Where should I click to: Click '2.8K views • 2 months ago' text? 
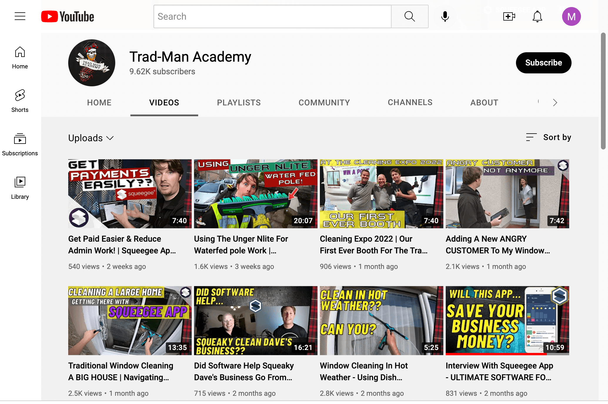tap(362, 393)
